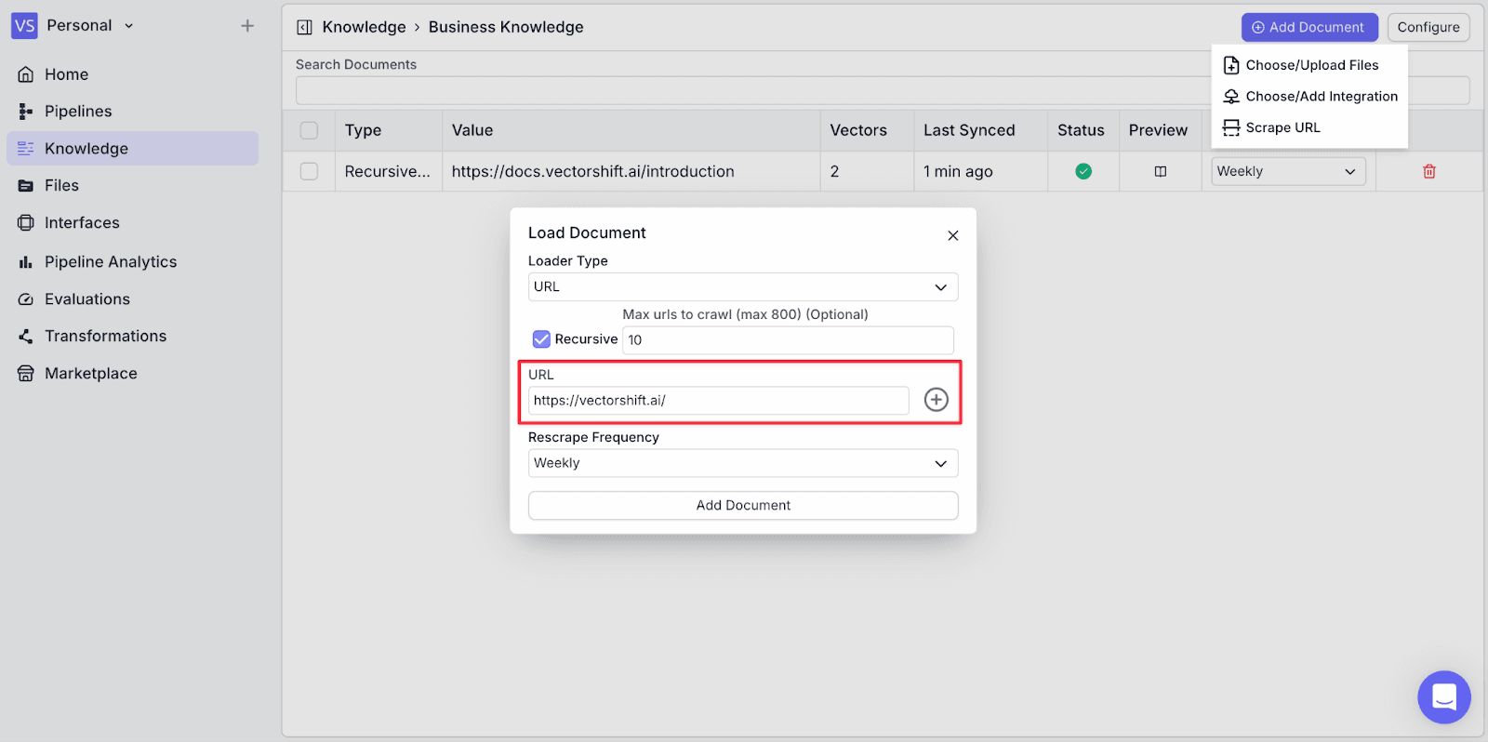Screen dimensions: 1488x742
Task: Add another URL field with plus icon
Action: pyautogui.click(x=936, y=400)
